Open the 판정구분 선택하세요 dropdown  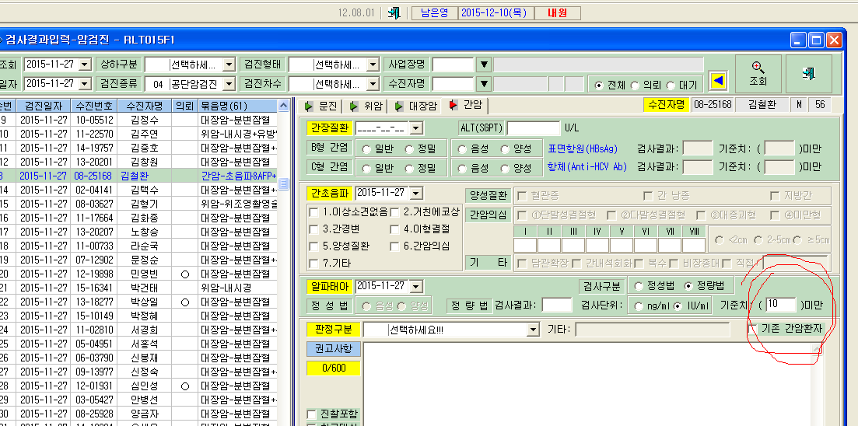[532, 330]
